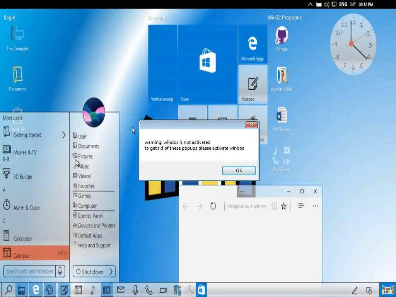
Task: Click the Shut down button
Action: point(90,271)
